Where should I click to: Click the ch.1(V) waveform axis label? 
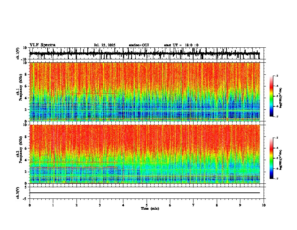(x=18, y=53)
